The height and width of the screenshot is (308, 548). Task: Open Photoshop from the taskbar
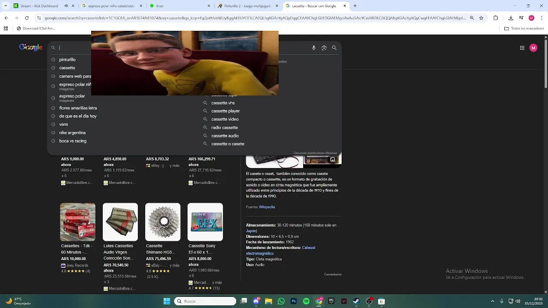pyautogui.click(x=294, y=301)
